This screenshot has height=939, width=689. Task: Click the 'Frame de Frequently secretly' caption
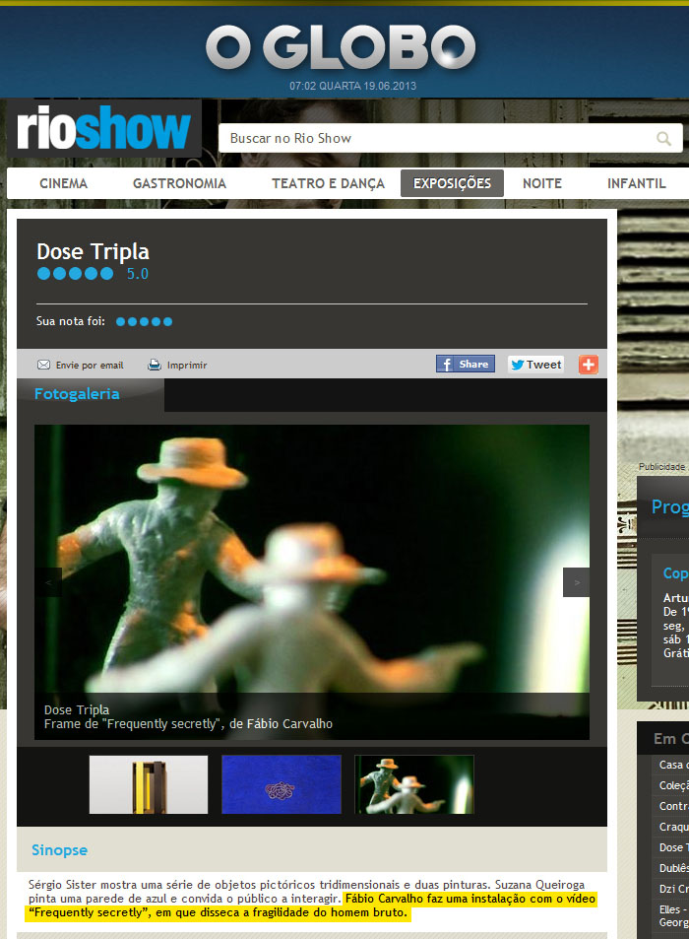(188, 724)
